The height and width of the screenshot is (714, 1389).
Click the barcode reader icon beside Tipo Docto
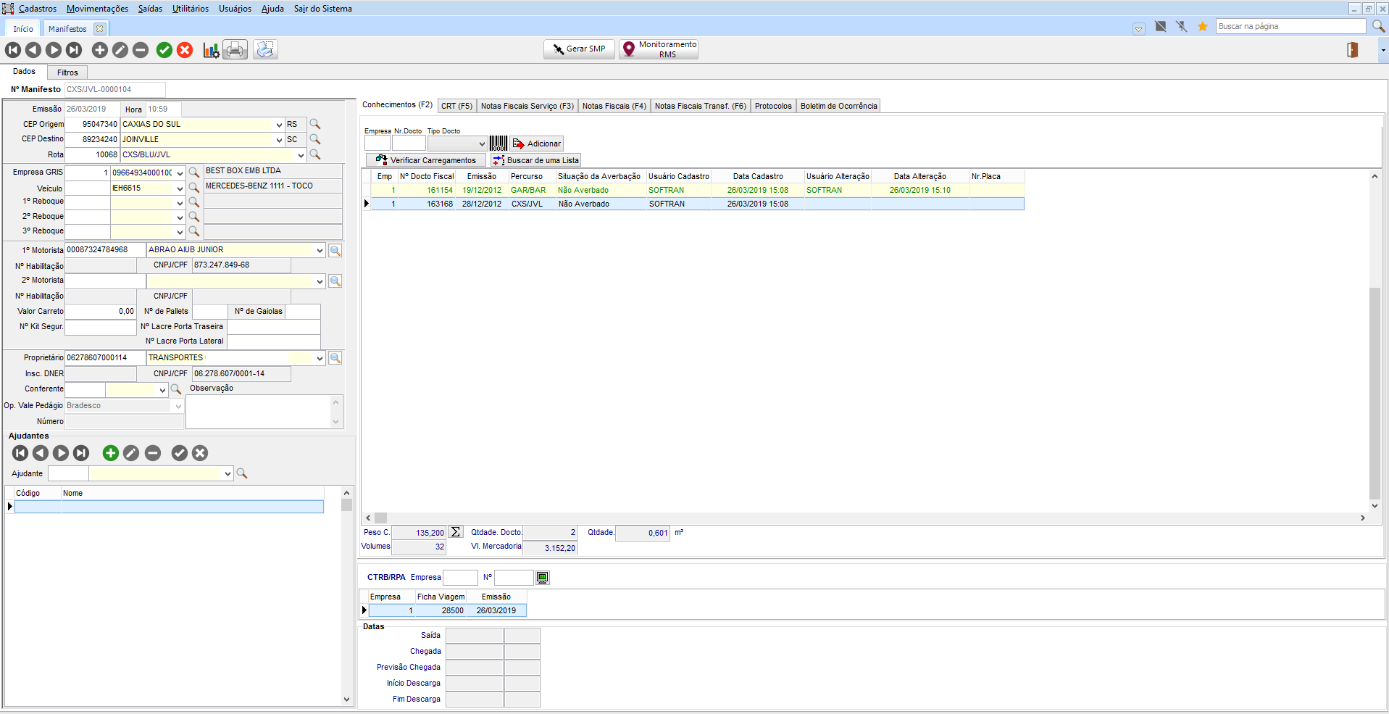(499, 144)
